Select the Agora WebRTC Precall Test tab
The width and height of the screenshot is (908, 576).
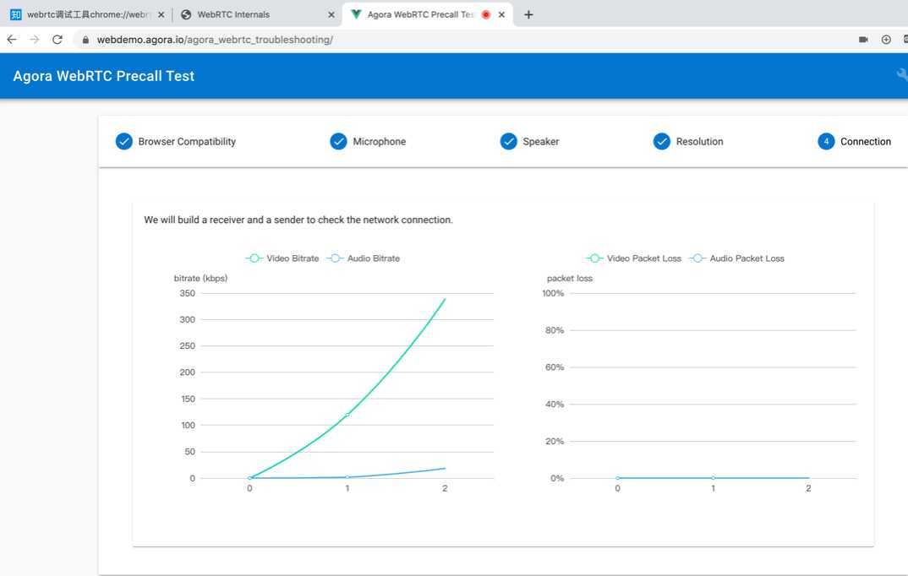click(x=425, y=14)
